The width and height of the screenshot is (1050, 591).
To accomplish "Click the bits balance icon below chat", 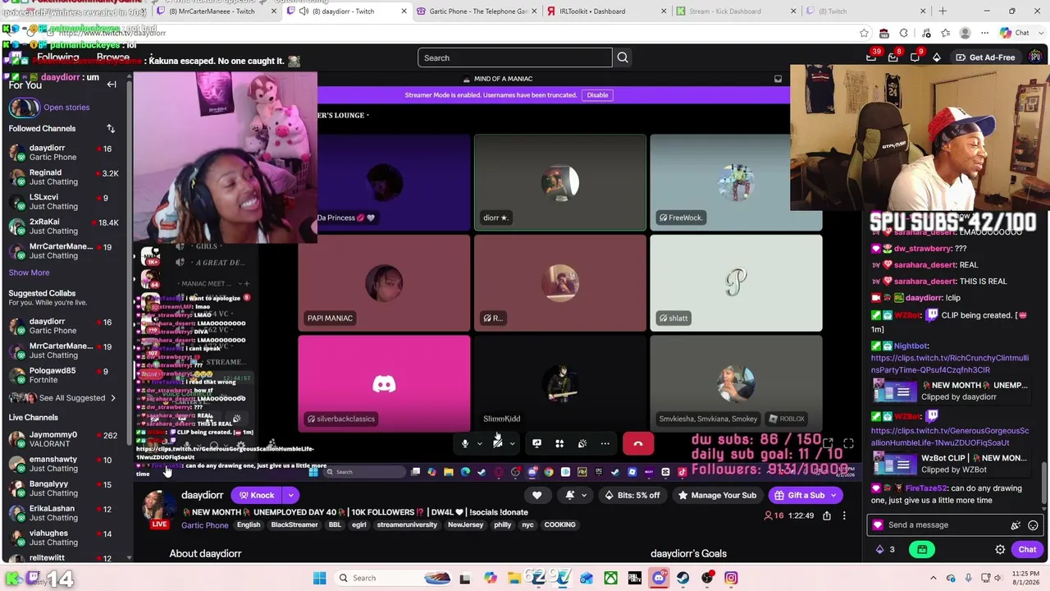I will 880,550.
